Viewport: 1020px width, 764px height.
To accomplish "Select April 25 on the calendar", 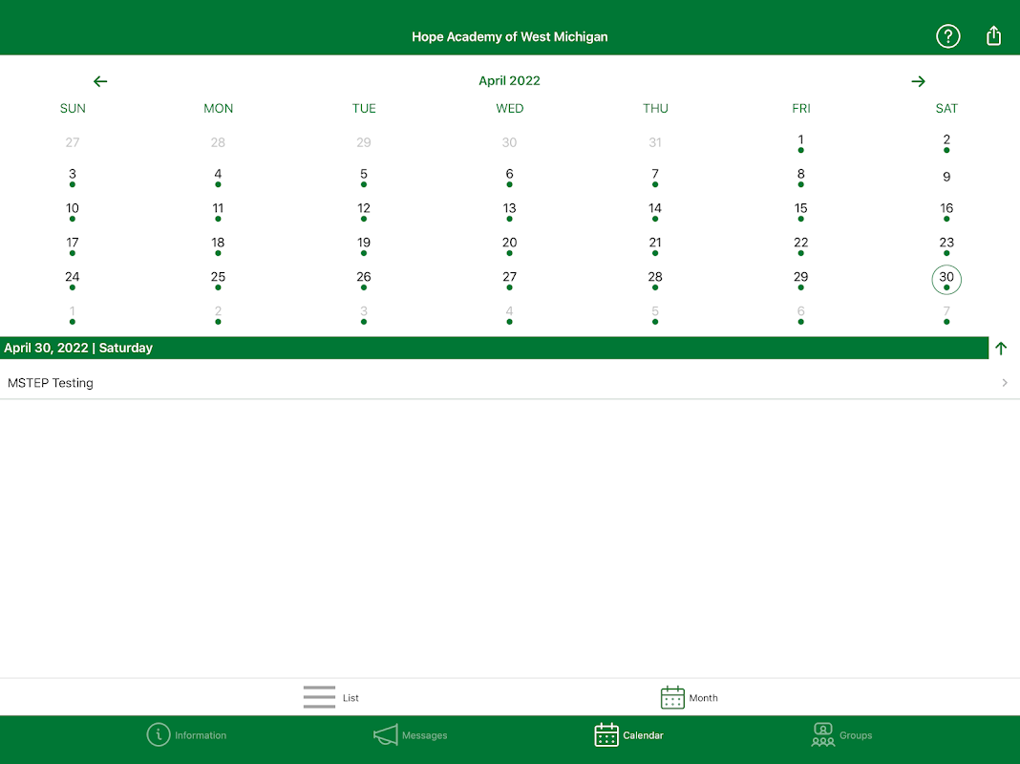I will 218,280.
